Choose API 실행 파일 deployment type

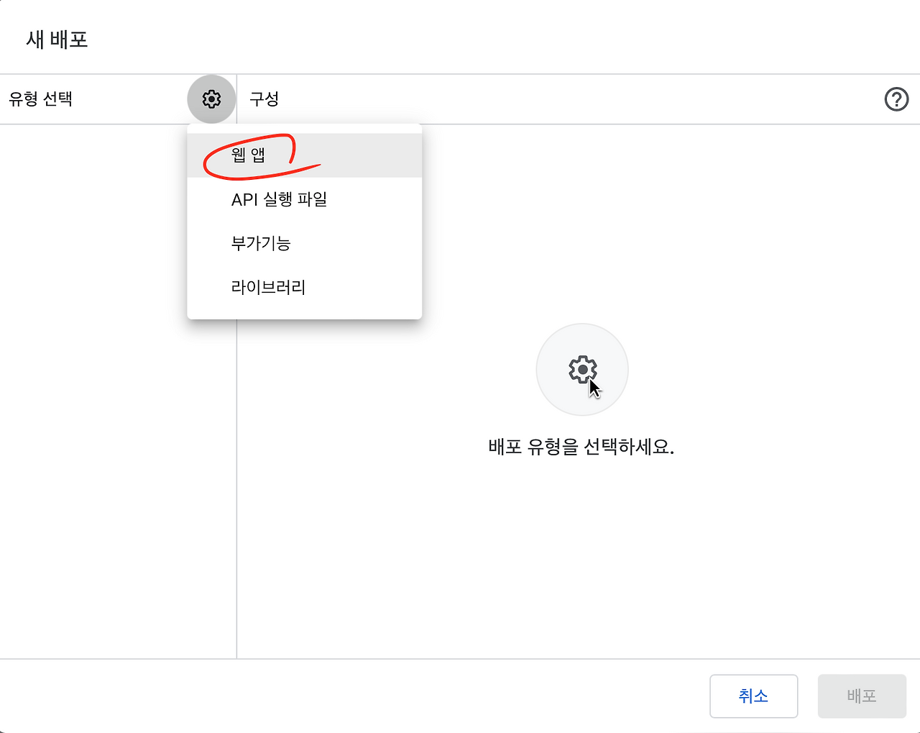click(x=279, y=199)
